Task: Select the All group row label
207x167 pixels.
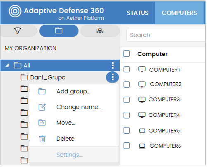Action: (x=27, y=65)
